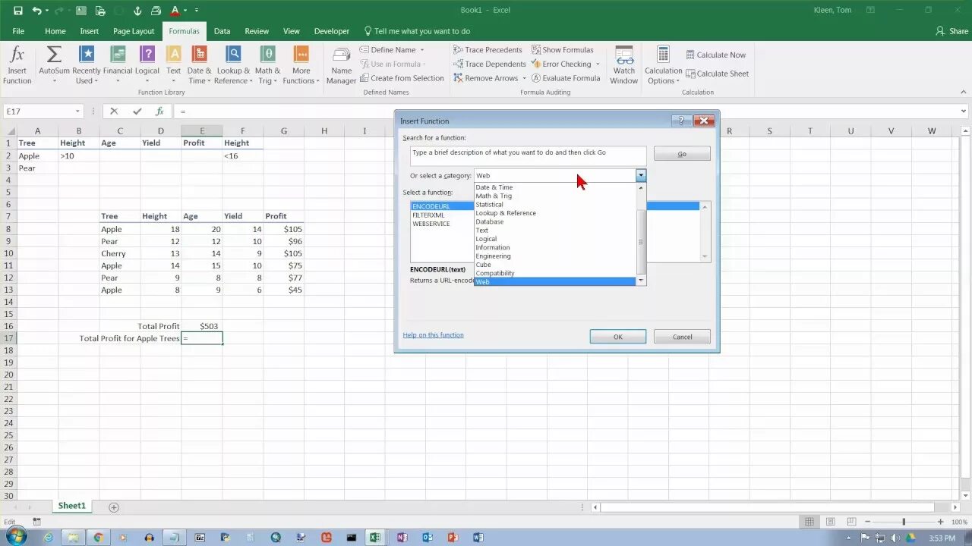
Task: Toggle Show Formulas
Action: 563,50
